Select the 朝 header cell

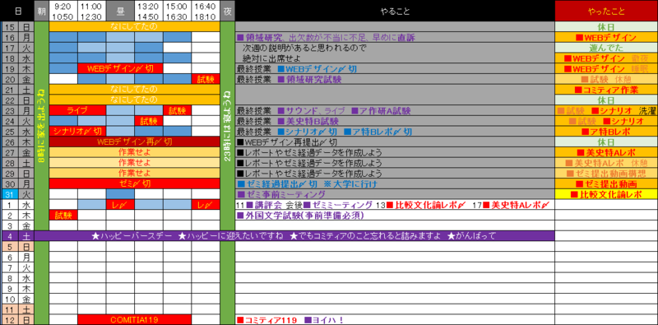pos(42,11)
